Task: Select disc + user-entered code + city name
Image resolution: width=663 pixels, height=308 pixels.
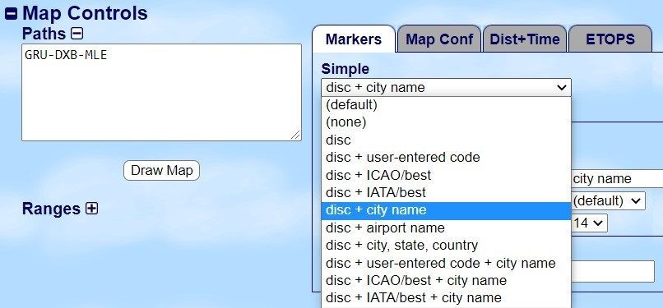Action: tap(446, 264)
